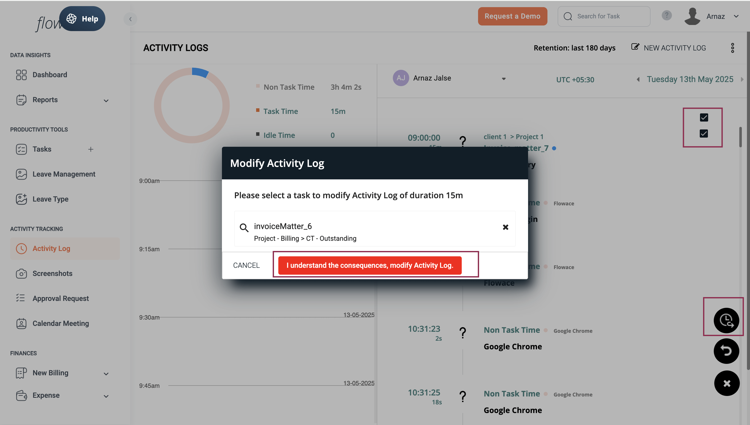The height and width of the screenshot is (425, 750).
Task: Click the blue donut chart segment
Action: tap(200, 72)
